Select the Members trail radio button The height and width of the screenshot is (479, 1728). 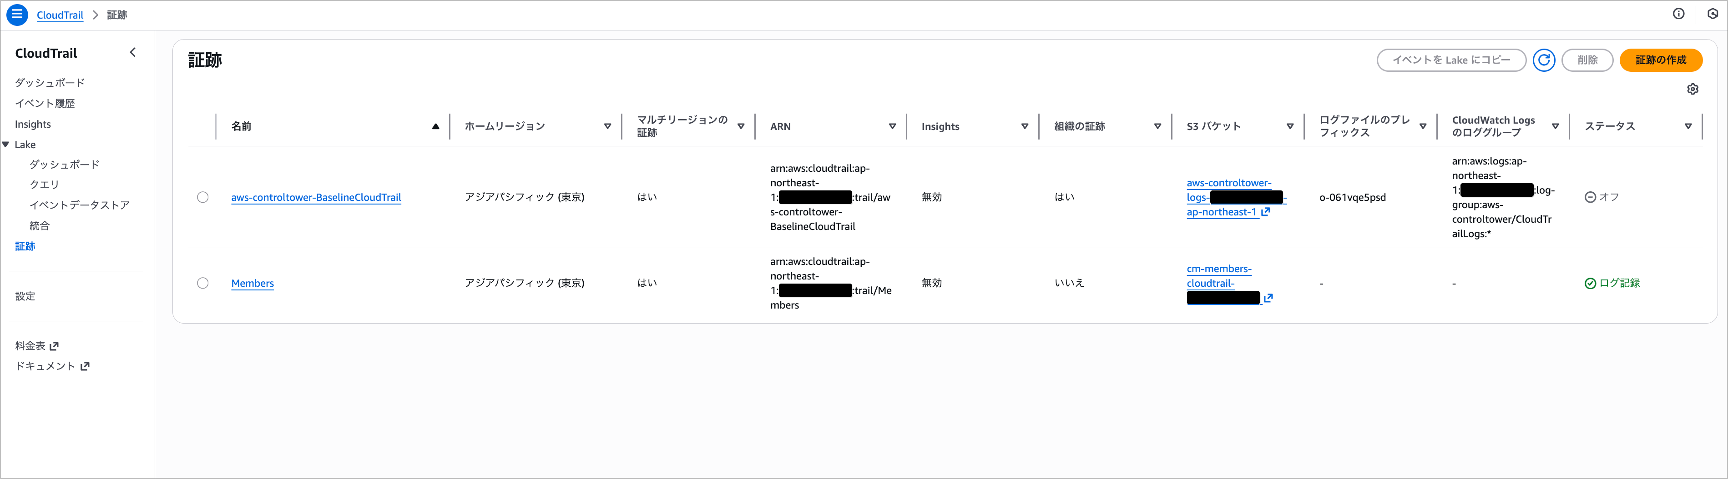202,284
